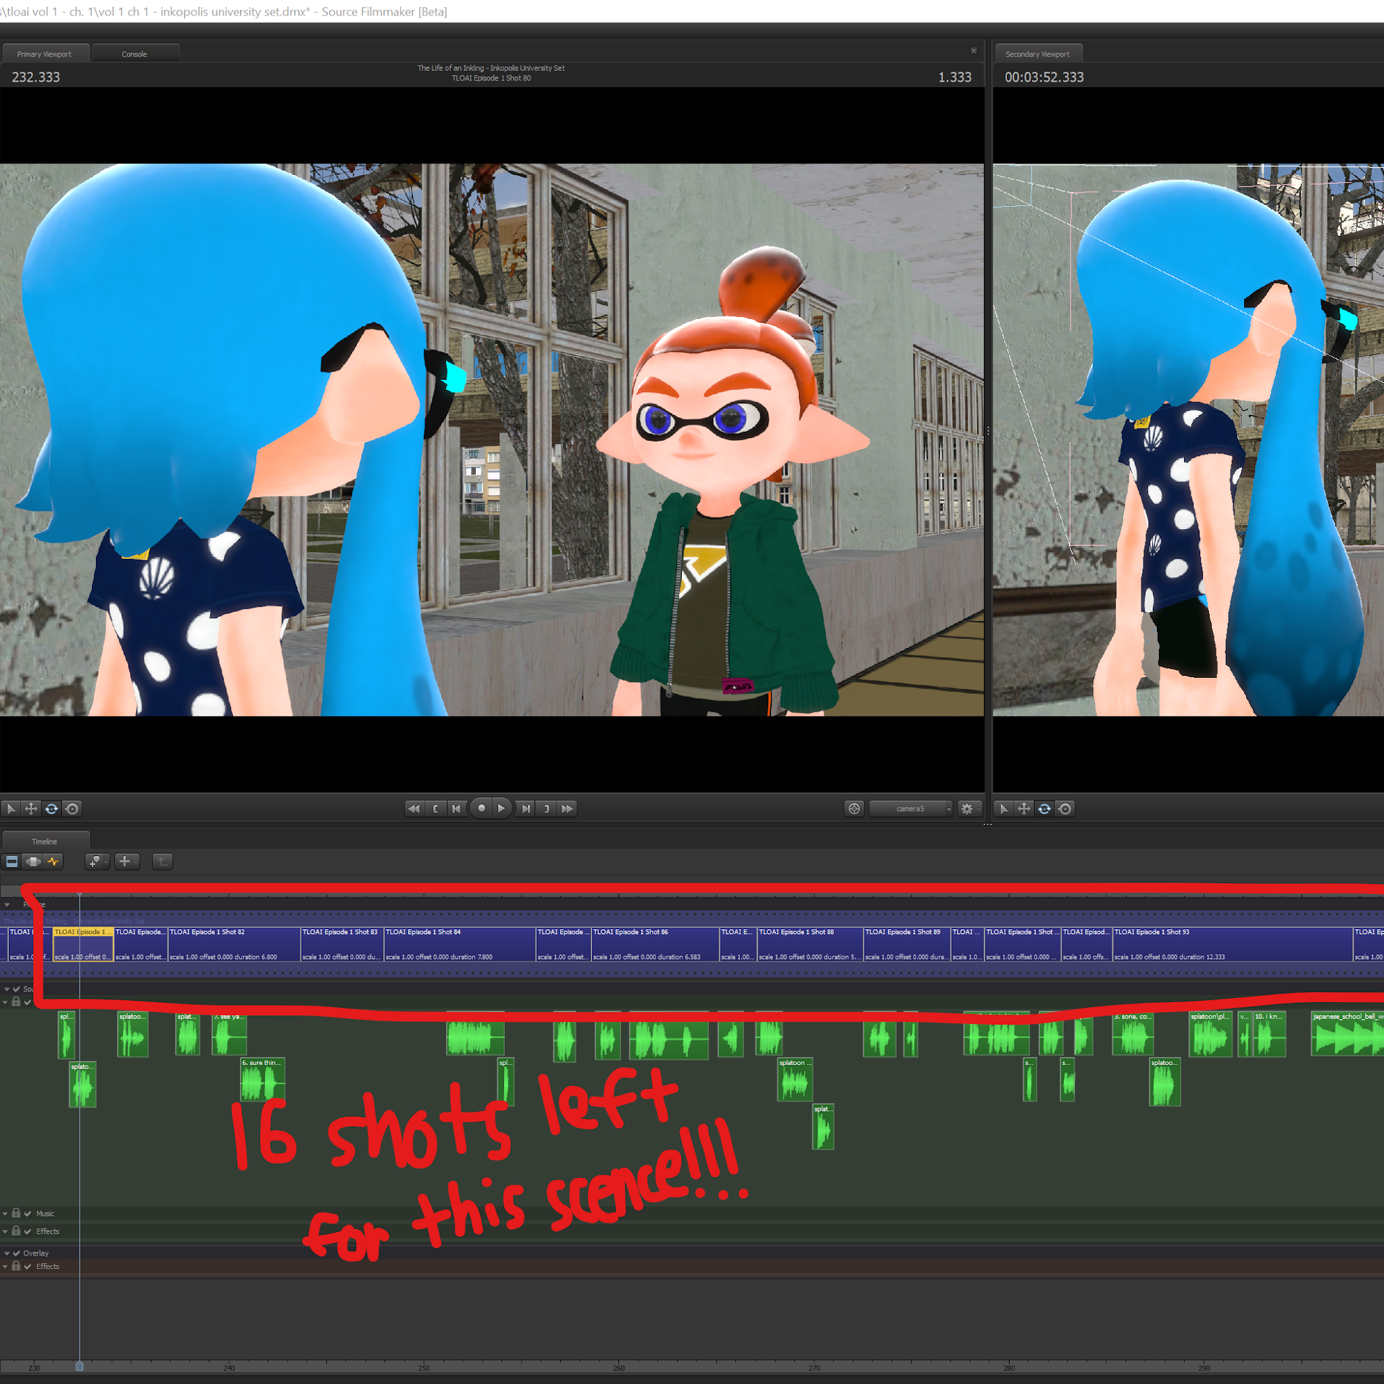
Task: Collapse the Overlay track group
Action: [x=7, y=1254]
